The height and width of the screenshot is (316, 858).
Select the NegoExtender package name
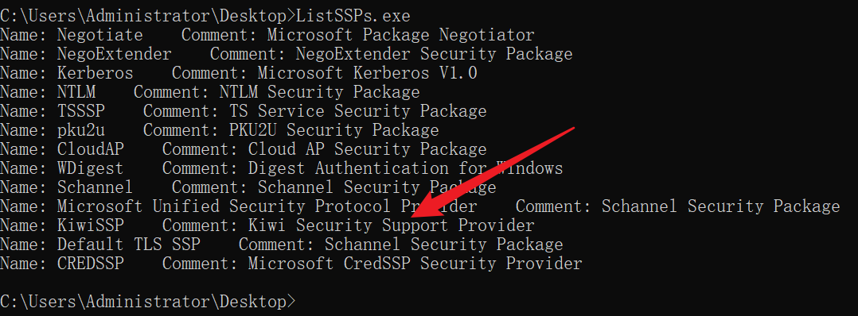point(114,54)
